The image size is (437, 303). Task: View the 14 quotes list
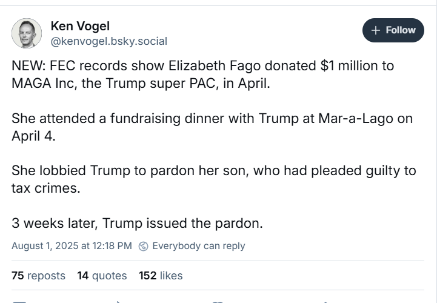coord(102,275)
